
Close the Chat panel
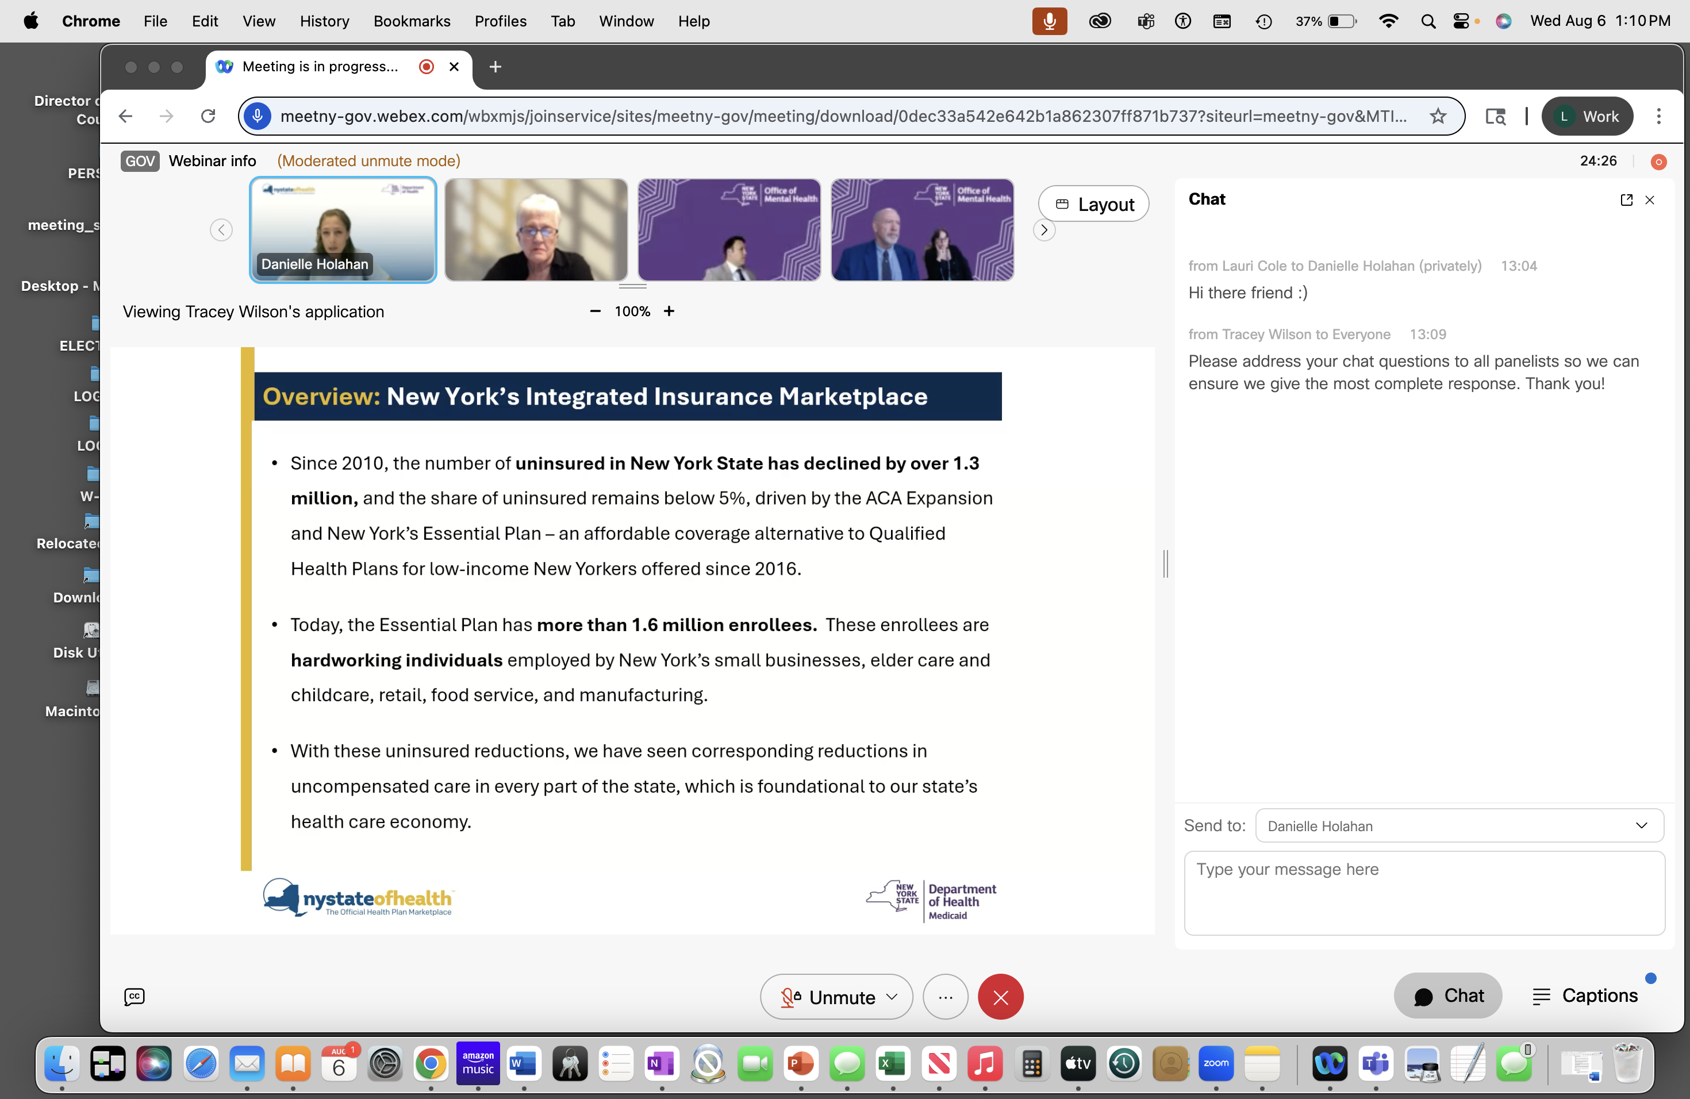tap(1650, 200)
